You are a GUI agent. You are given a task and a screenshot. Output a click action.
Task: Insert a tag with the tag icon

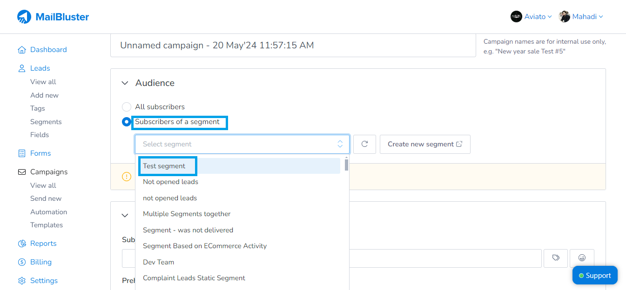[556, 258]
